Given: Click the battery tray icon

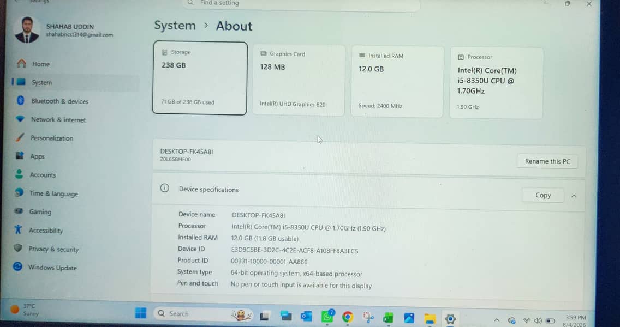Looking at the screenshot, I should point(550,320).
